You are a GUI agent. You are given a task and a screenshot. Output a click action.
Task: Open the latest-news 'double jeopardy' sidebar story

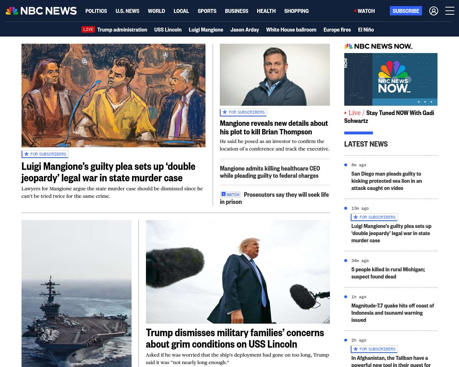(x=391, y=233)
